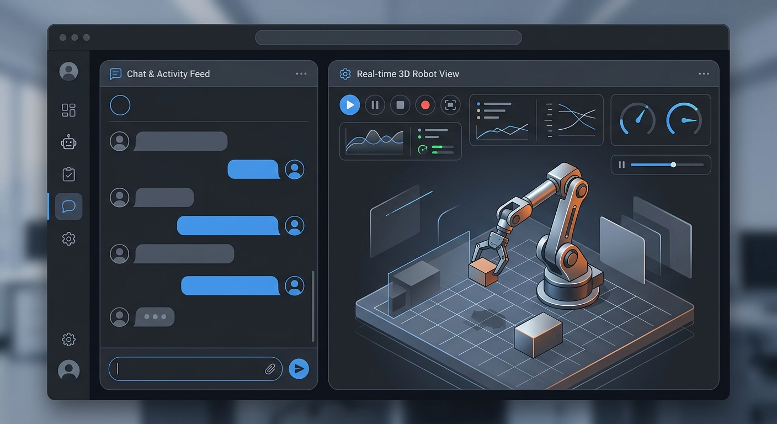Click the browser address bar
This screenshot has height=424, width=777.
(x=388, y=38)
